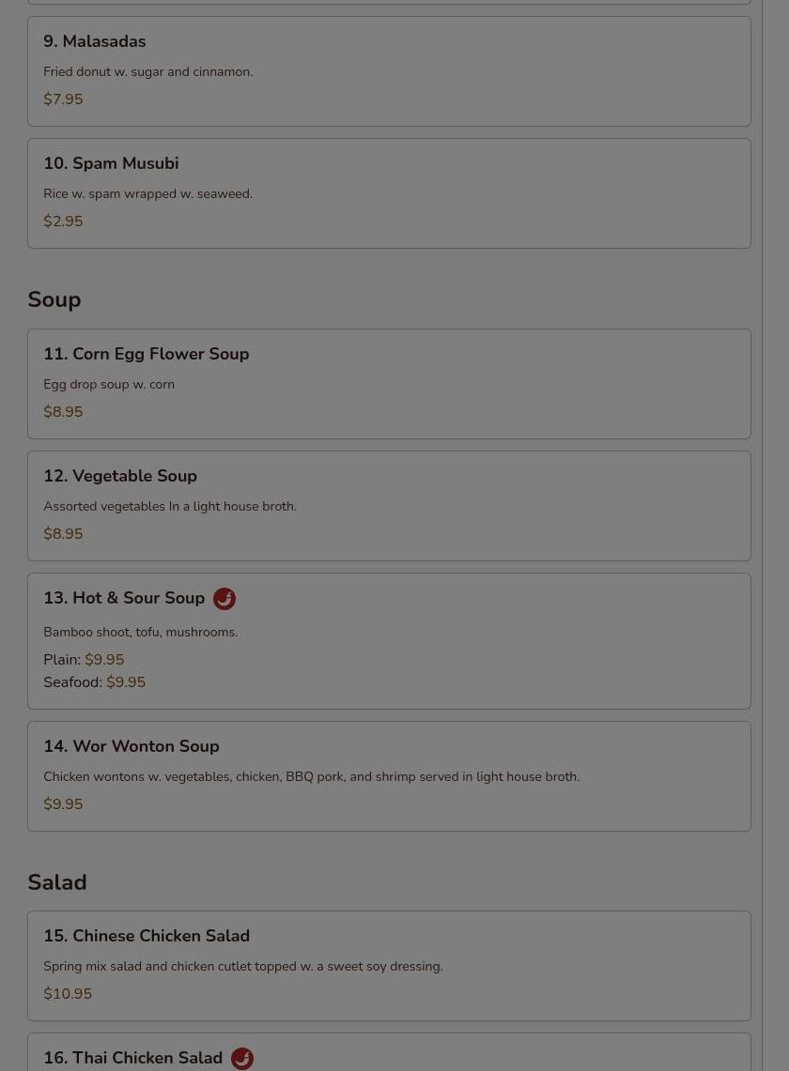Open the Hot & Sour Soup title

[124, 598]
